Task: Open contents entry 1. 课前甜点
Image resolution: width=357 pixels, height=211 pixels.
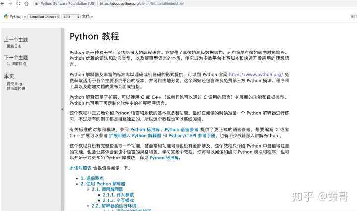Action: pyautogui.click(x=92, y=178)
